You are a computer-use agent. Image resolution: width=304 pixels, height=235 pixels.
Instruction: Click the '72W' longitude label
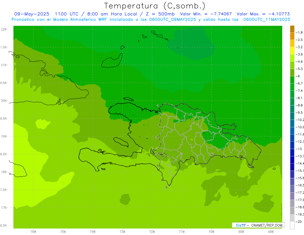point(152,232)
